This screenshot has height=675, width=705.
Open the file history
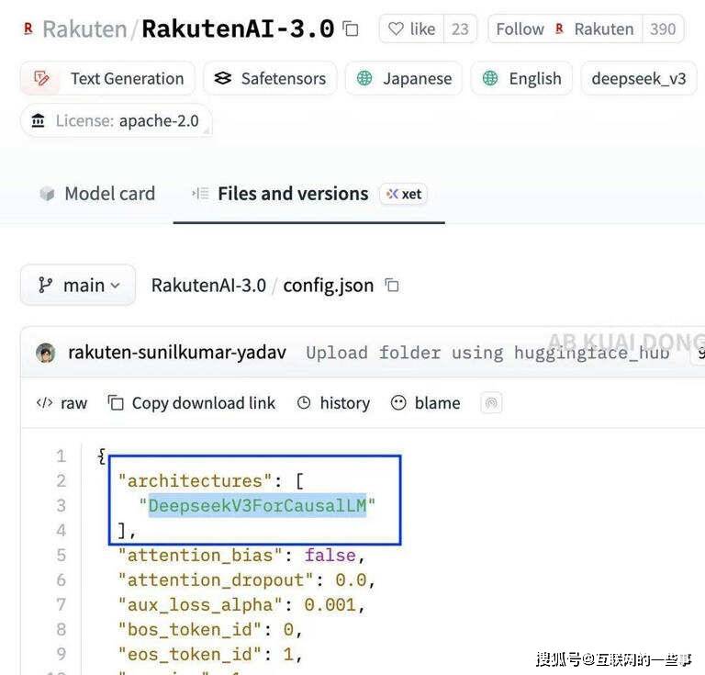tap(333, 403)
